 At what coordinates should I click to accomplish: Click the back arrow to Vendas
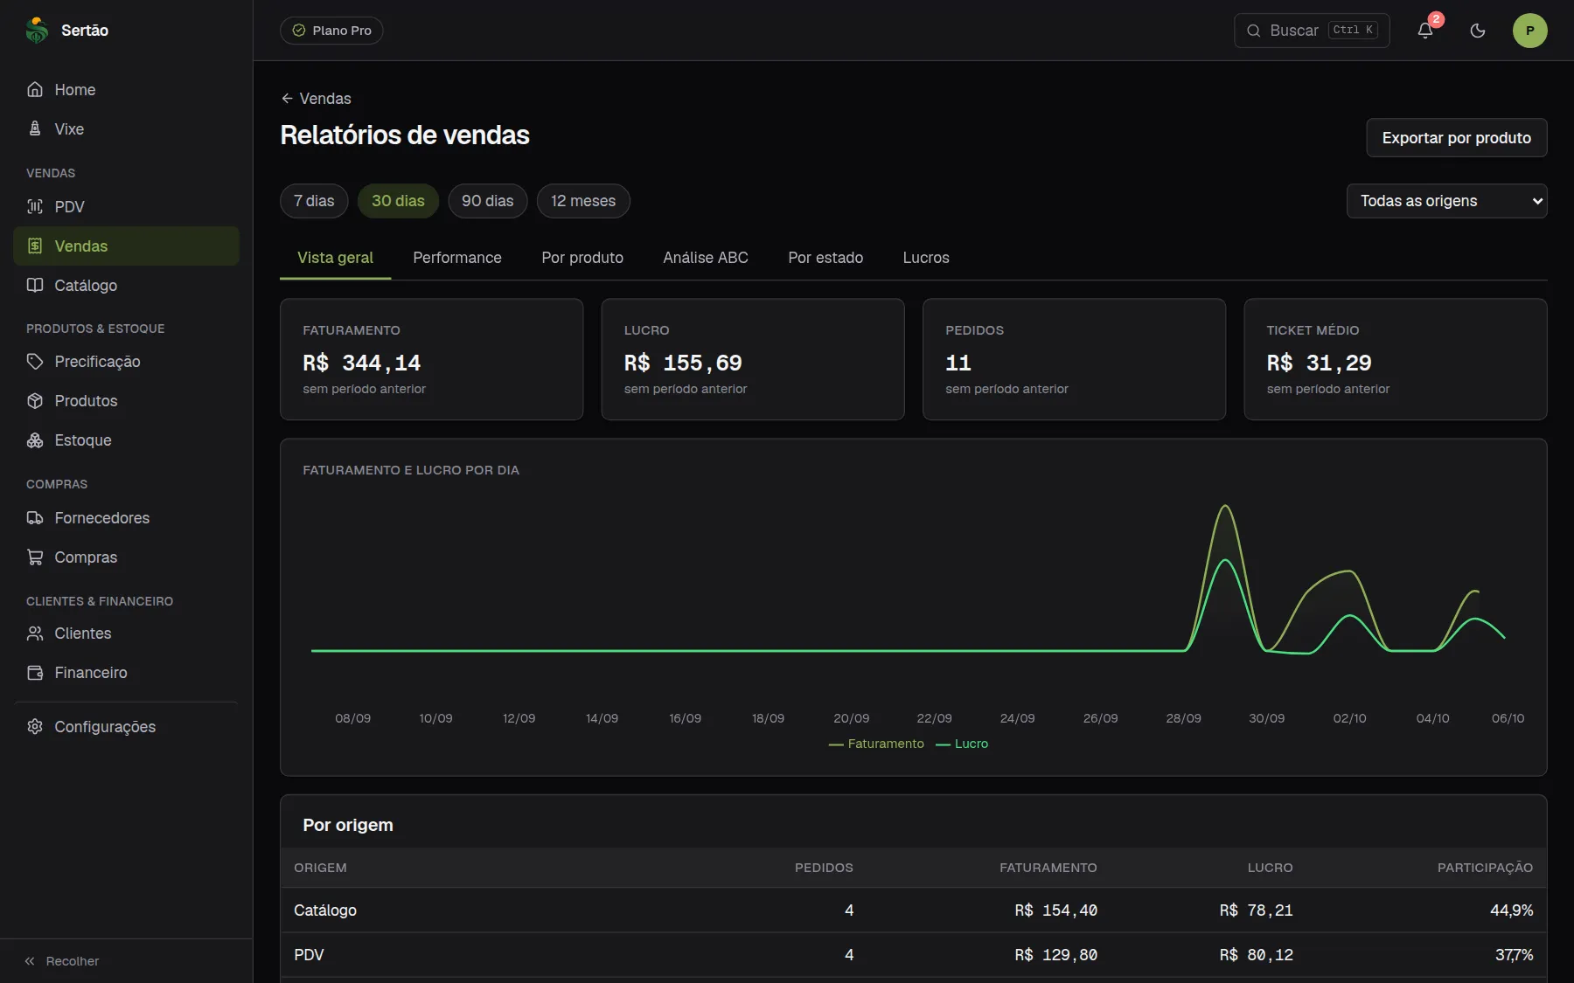click(x=287, y=99)
